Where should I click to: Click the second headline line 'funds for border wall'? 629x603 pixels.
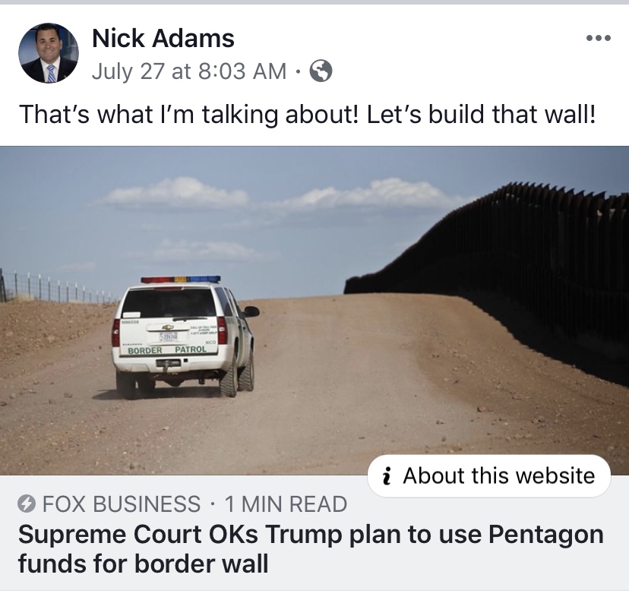144,564
